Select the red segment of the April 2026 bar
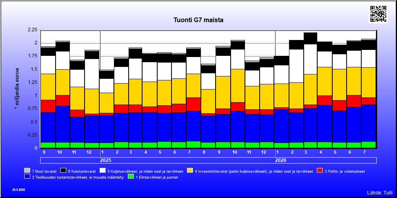Screen dimensions: 397x198 (x=325, y=100)
